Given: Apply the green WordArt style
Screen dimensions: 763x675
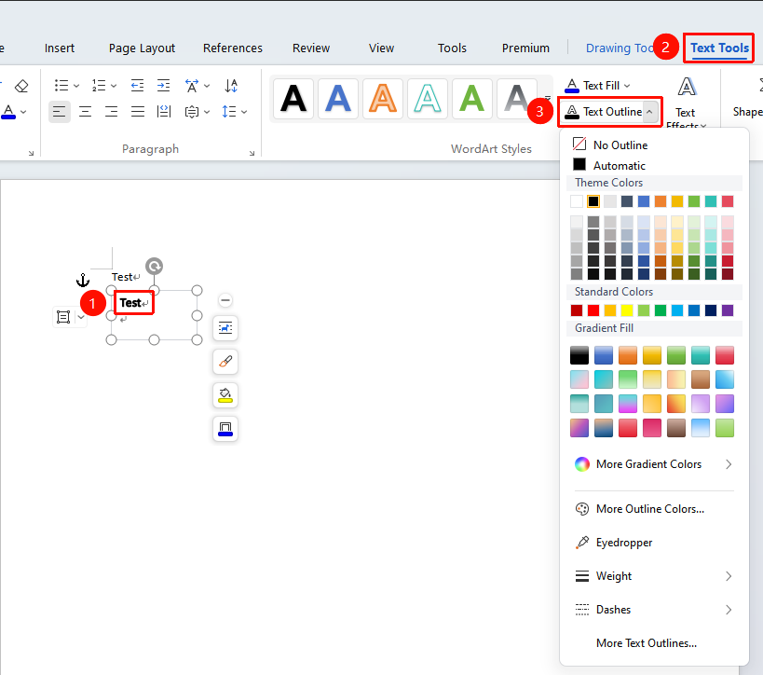Looking at the screenshot, I should tap(472, 99).
